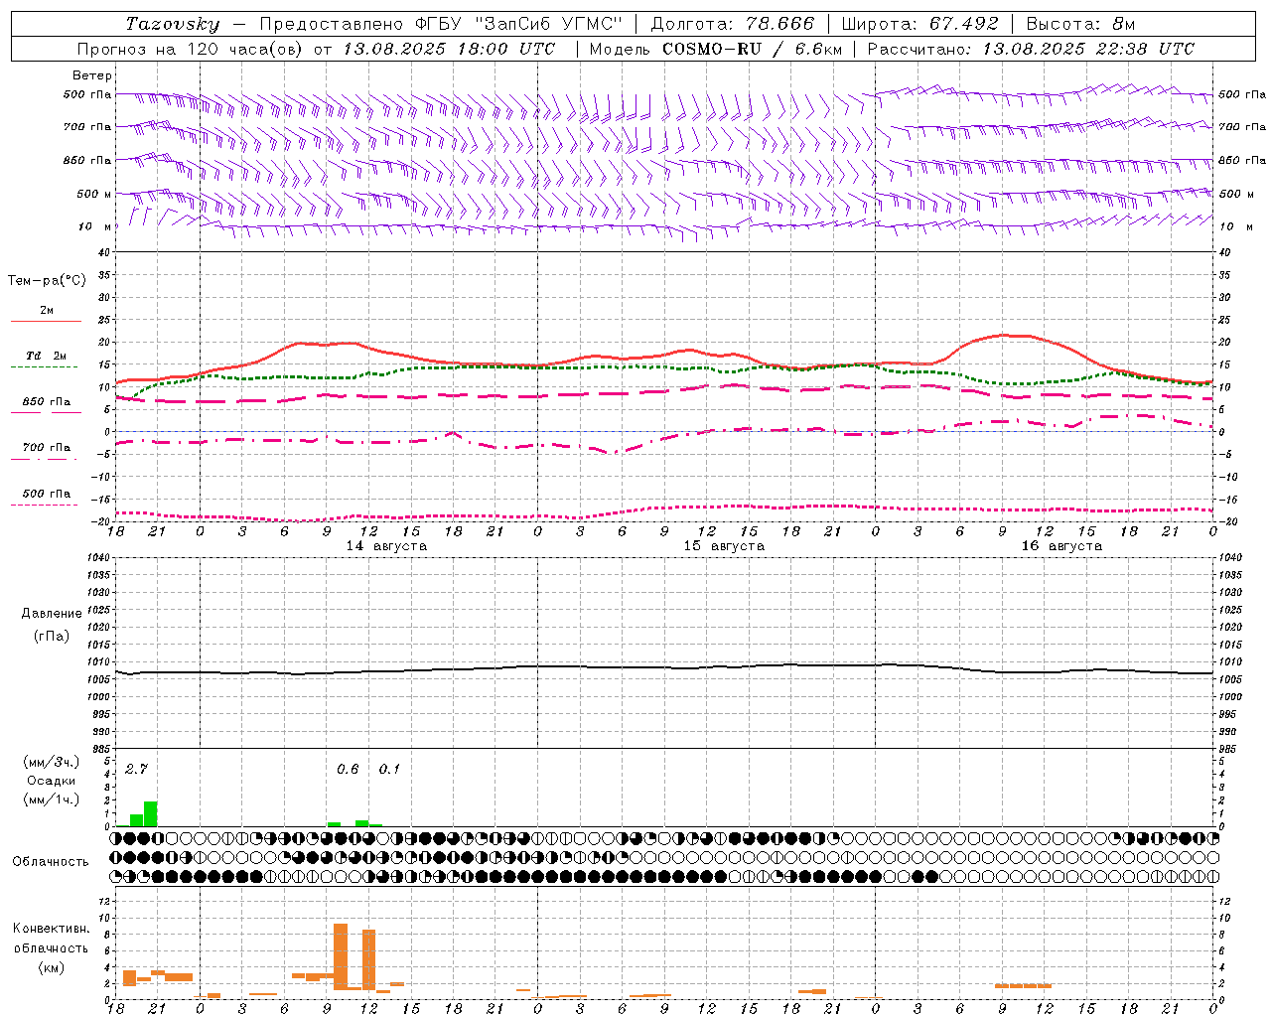The height and width of the screenshot is (1017, 1271).
Task: Click the tallest orange convective cloud bar
Action: point(341,956)
